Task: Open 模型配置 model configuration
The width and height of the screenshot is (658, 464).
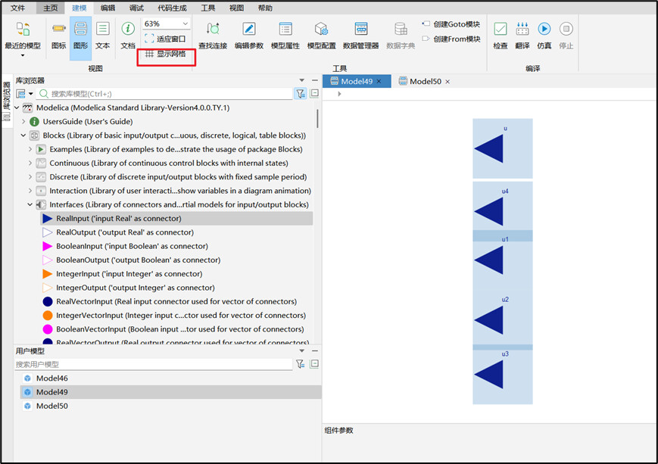Action: point(322,36)
